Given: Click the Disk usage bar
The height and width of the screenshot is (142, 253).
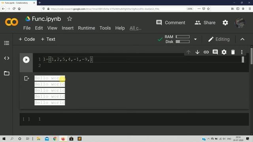Looking at the screenshot, I should pos(183,41).
